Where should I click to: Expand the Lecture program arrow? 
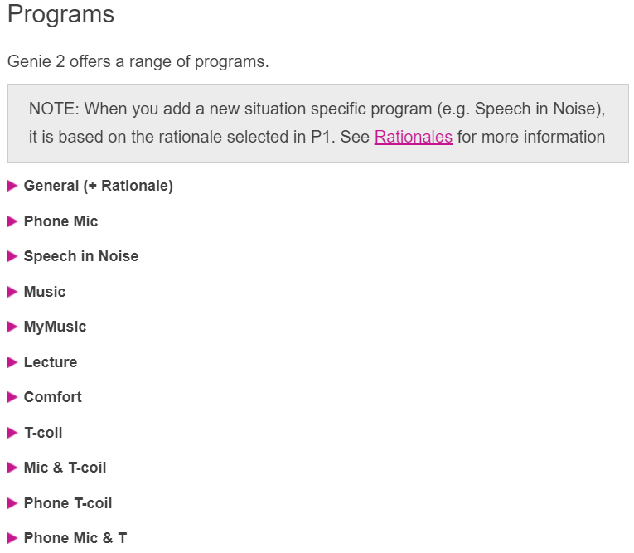12,362
